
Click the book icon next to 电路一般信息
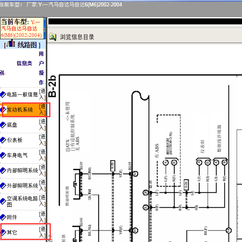pos(3,94)
